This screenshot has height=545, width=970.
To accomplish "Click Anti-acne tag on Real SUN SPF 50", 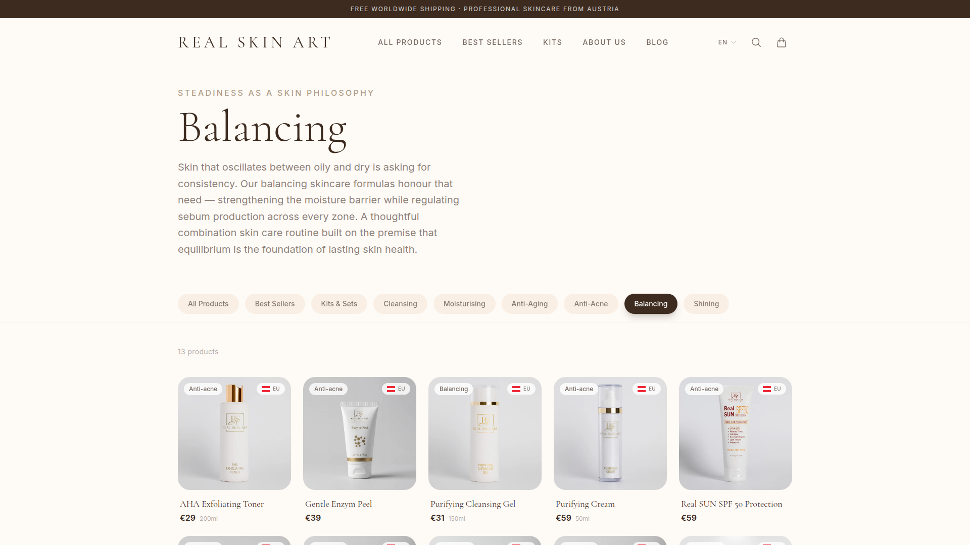I will 704,389.
